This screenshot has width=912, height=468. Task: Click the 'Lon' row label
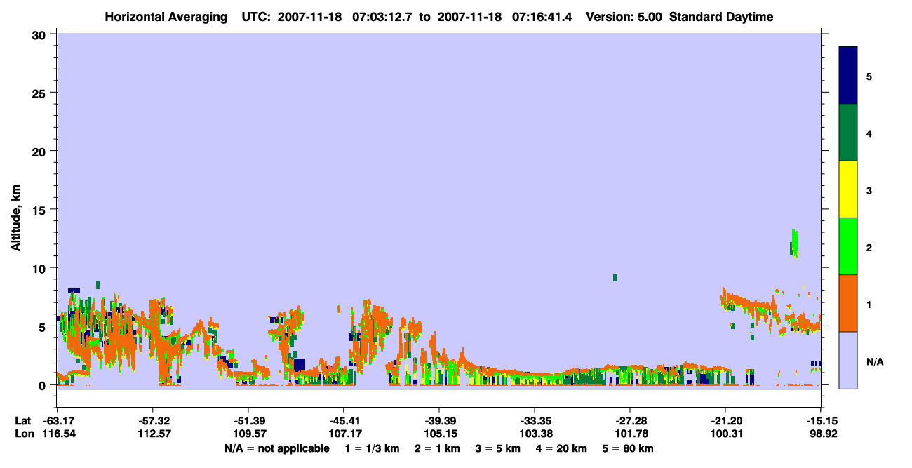(24, 434)
